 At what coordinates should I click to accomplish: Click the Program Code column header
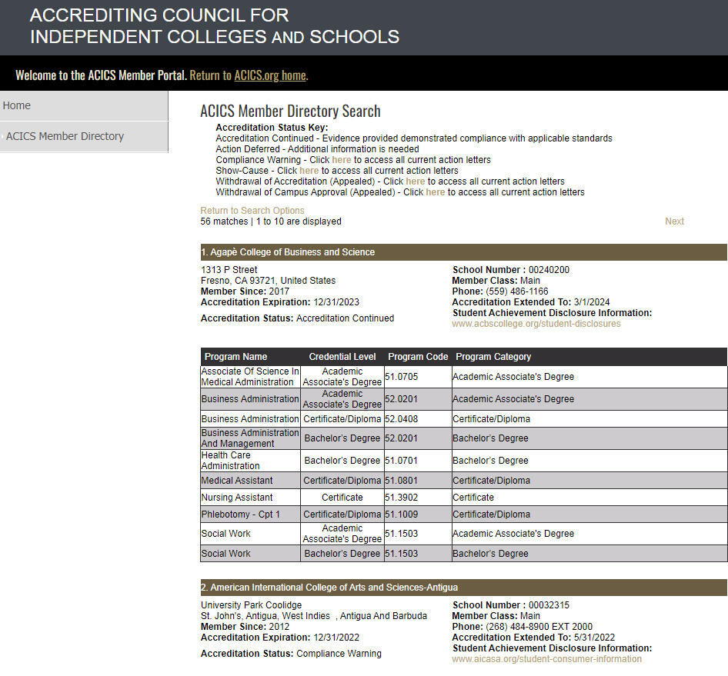(418, 357)
